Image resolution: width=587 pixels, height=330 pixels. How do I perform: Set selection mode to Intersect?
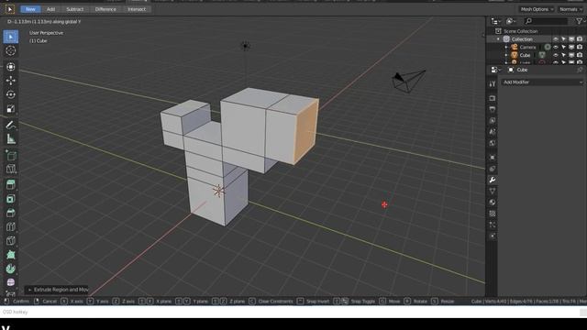(x=137, y=9)
